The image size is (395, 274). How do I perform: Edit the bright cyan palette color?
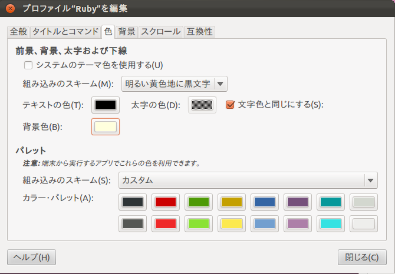pos(331,224)
